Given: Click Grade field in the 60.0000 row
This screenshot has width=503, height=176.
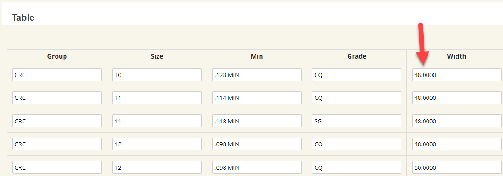Looking at the screenshot, I should [x=357, y=167].
